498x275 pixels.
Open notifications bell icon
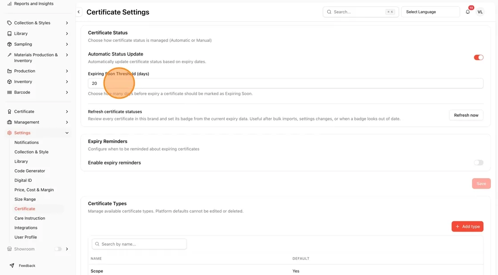pyautogui.click(x=468, y=12)
